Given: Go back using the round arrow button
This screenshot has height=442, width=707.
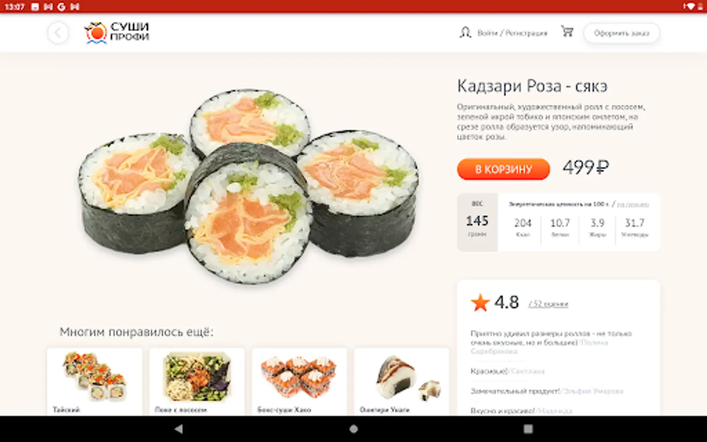Looking at the screenshot, I should click(58, 33).
